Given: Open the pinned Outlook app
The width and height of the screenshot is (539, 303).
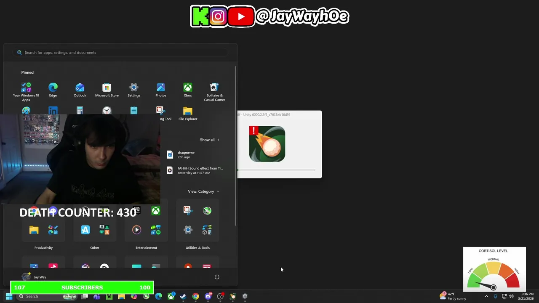Looking at the screenshot, I should click(80, 90).
